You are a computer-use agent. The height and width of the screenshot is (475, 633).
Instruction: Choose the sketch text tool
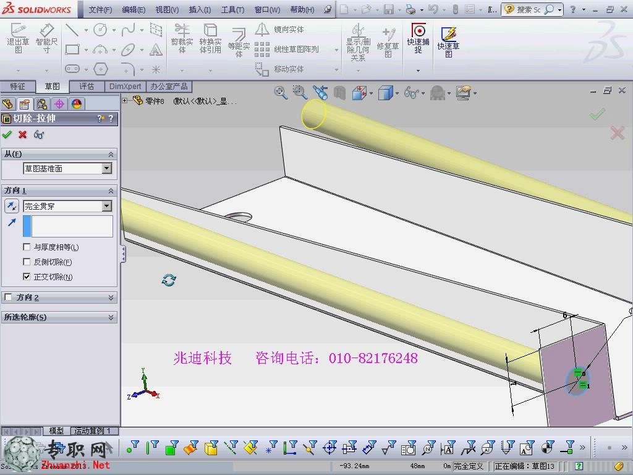[156, 49]
